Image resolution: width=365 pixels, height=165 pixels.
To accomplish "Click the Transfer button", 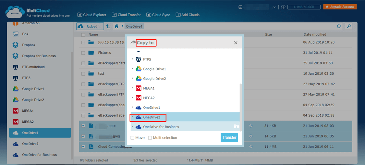I will pyautogui.click(x=229, y=137).
